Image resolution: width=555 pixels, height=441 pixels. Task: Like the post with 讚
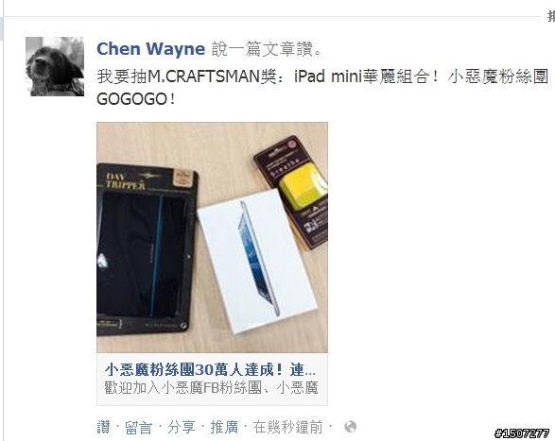pyautogui.click(x=103, y=427)
